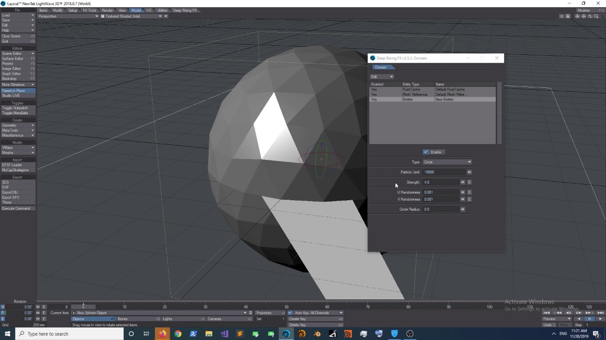This screenshot has width=606, height=340.
Task: Switch to Objects selection mode
Action: pyautogui.click(x=93, y=319)
